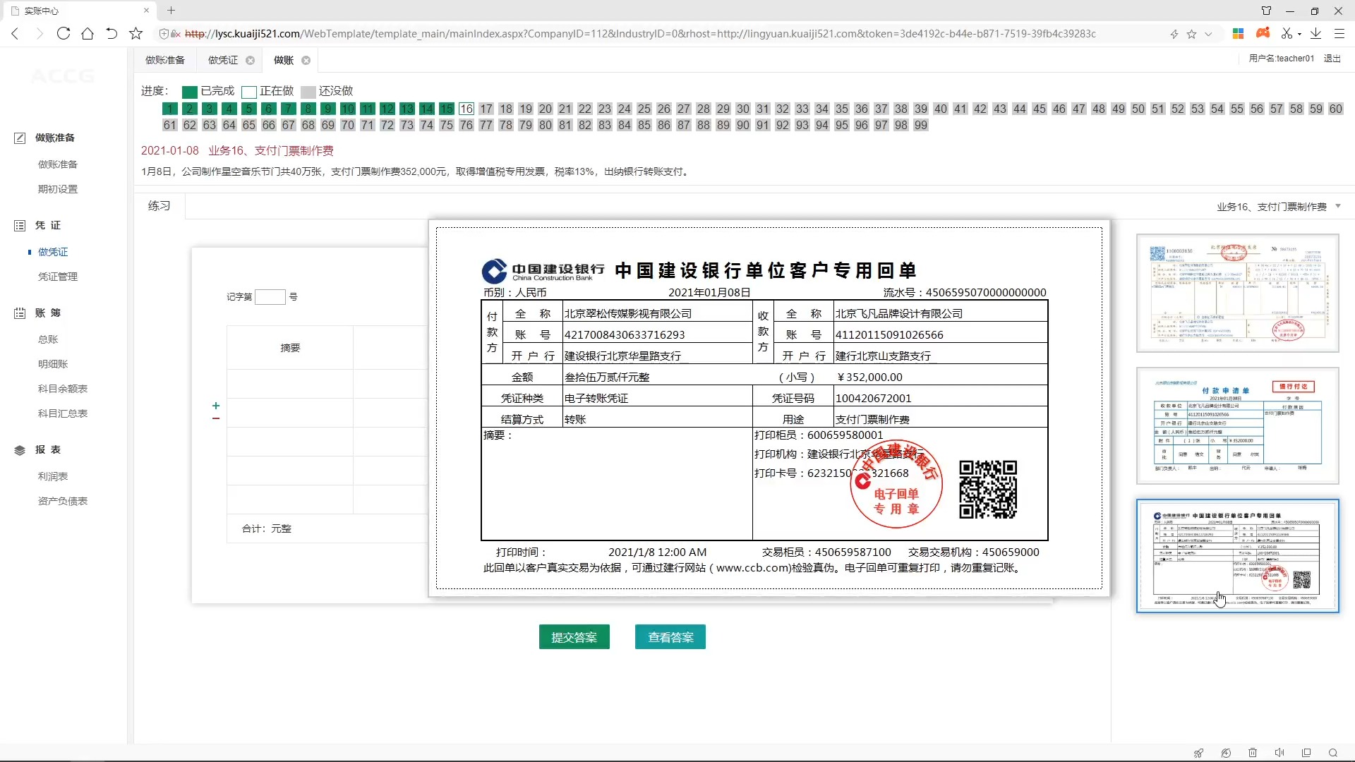Click the minus icon beside the voucher table
This screenshot has width=1355, height=762.
216,418
